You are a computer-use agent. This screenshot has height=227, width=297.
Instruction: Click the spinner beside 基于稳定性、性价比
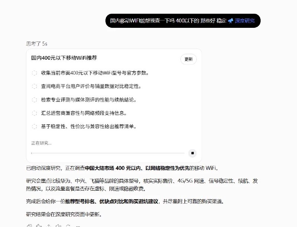click(x=34, y=126)
